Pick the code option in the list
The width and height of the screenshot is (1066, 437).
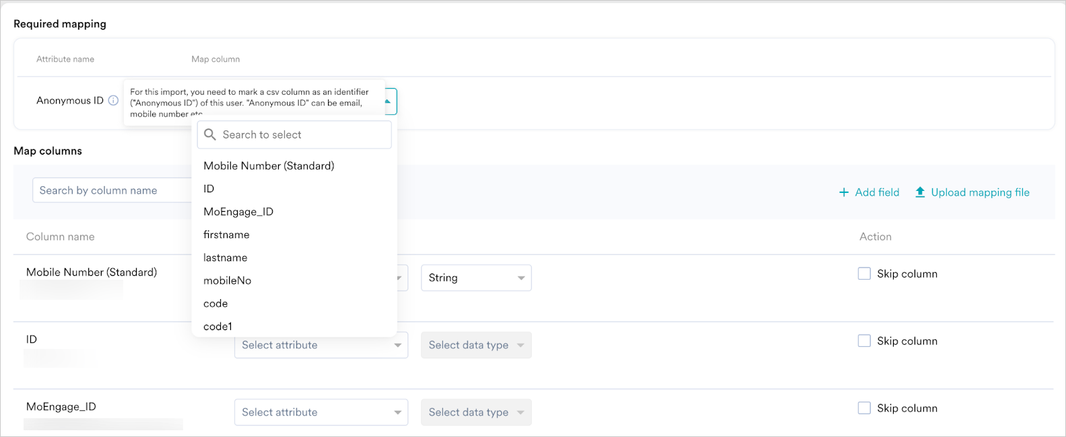pyautogui.click(x=215, y=303)
